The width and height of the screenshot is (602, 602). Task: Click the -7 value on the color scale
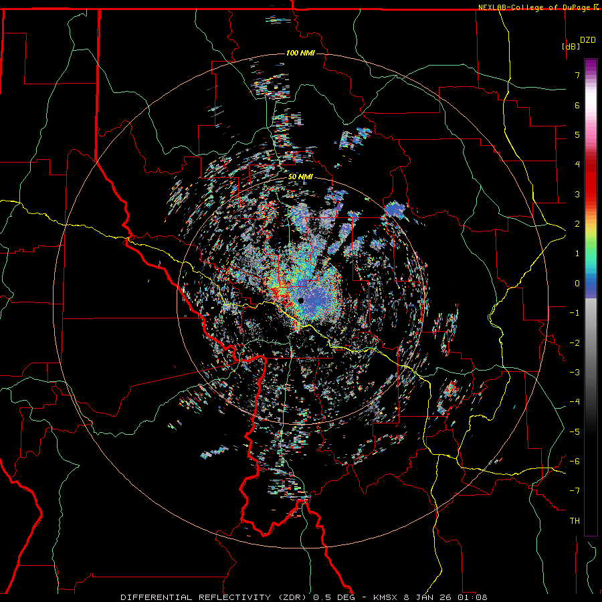coord(575,491)
